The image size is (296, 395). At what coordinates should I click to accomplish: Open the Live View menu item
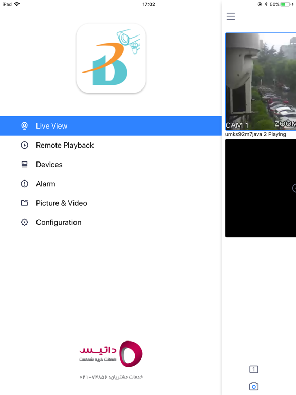pyautogui.click(x=111, y=126)
